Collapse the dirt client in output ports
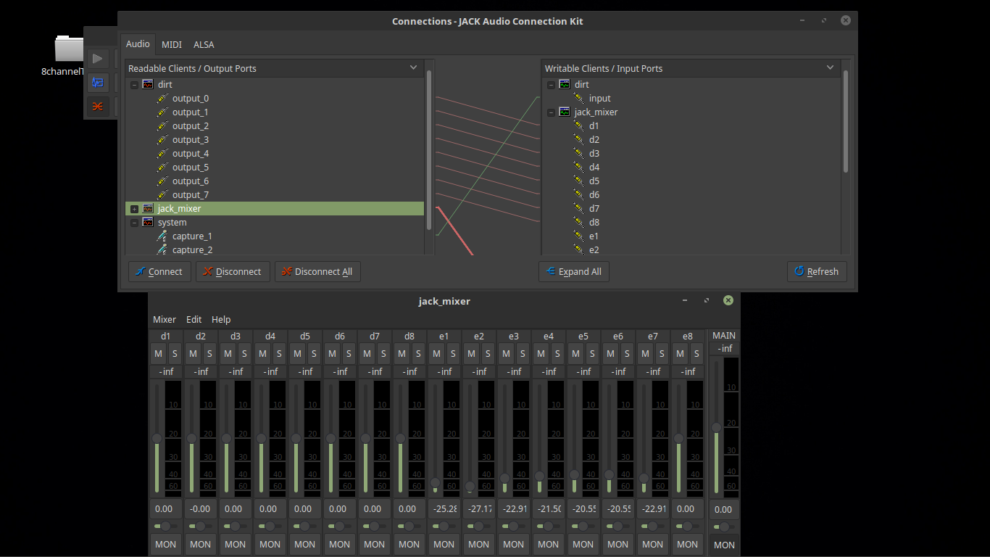Image resolution: width=990 pixels, height=557 pixels. pos(134,85)
